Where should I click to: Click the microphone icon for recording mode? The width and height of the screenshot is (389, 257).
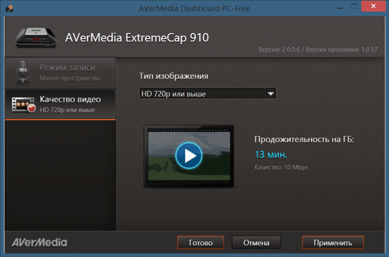tap(23, 72)
